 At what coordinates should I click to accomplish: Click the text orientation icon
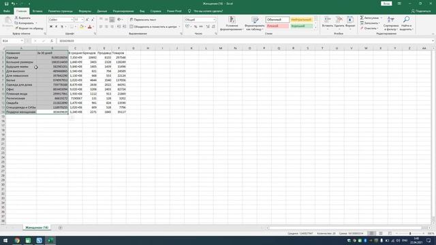(119, 20)
